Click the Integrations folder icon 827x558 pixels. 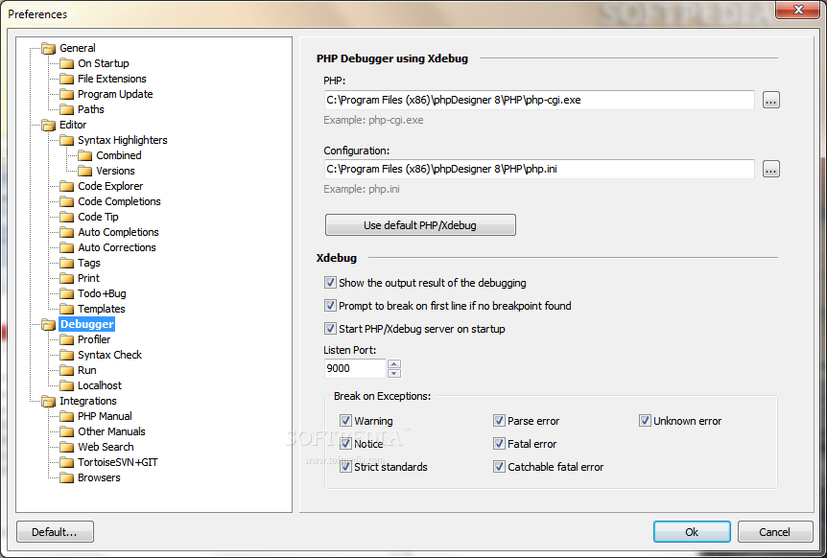coord(49,401)
